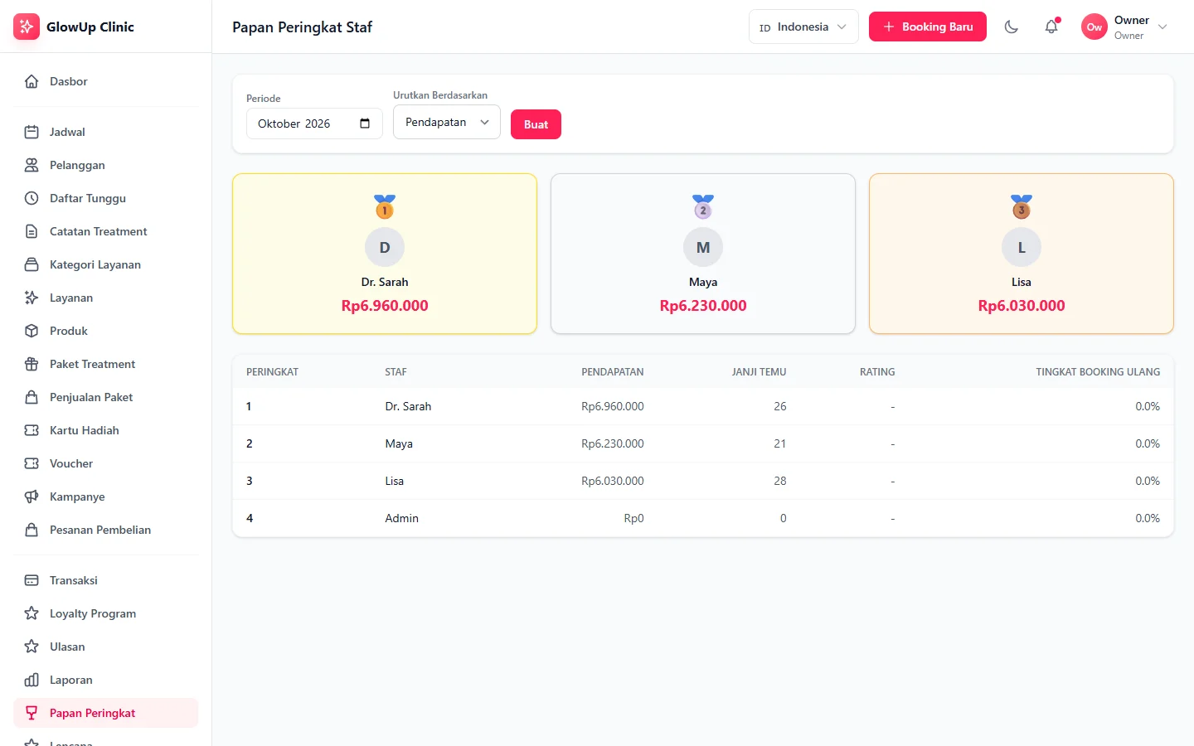Click the Papan Peringkat trophy icon
This screenshot has width=1194, height=746.
pos(32,713)
